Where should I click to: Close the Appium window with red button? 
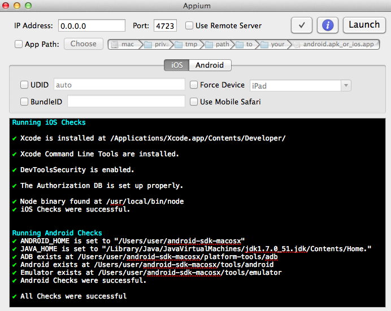6,6
